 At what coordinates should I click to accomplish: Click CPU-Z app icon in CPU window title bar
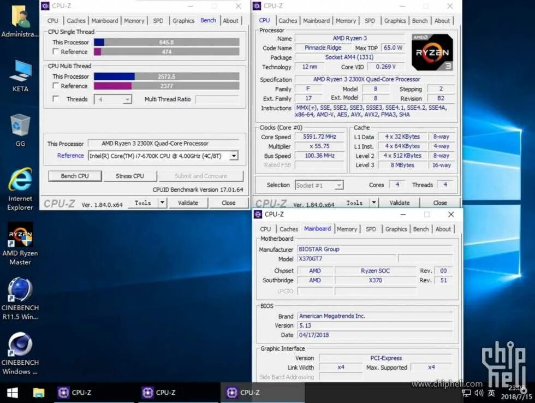(257, 6)
